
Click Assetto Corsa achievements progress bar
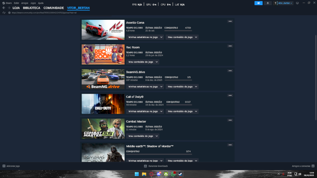tap(178, 31)
